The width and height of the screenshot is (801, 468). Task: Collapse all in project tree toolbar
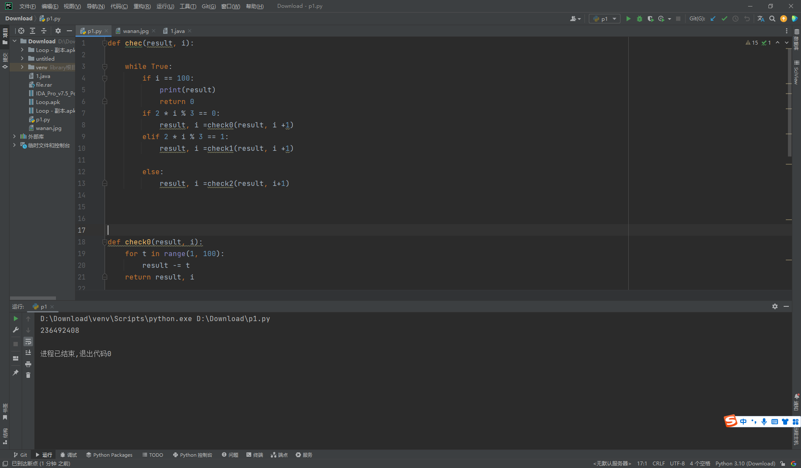click(x=44, y=31)
